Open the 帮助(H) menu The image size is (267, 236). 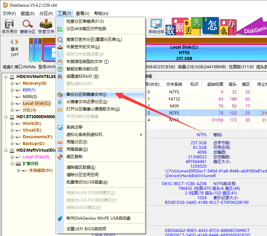pos(101,13)
